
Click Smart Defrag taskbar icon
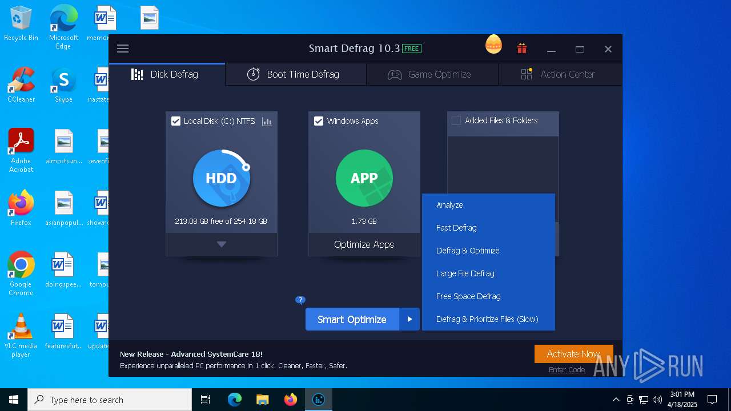319,400
